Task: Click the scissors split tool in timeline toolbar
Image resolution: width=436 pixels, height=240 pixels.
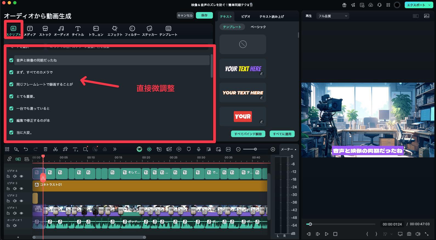Action: [x=55, y=149]
